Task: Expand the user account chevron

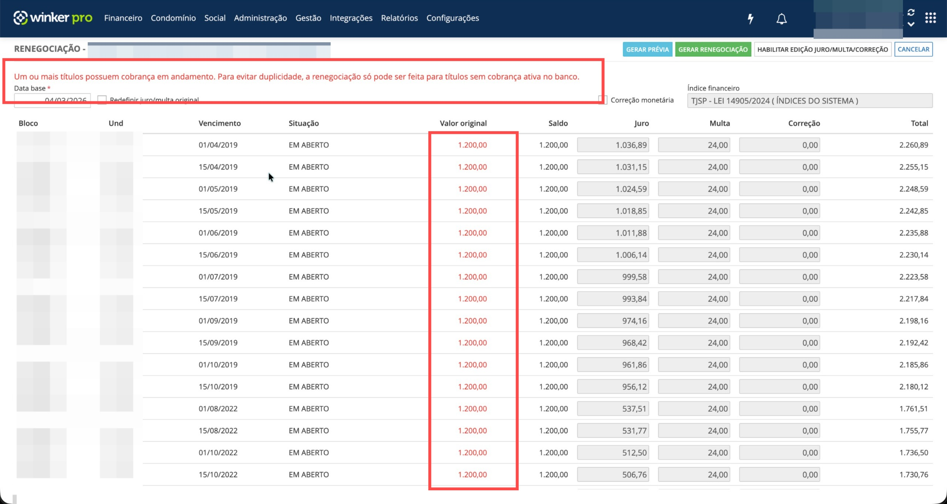Action: pyautogui.click(x=911, y=24)
